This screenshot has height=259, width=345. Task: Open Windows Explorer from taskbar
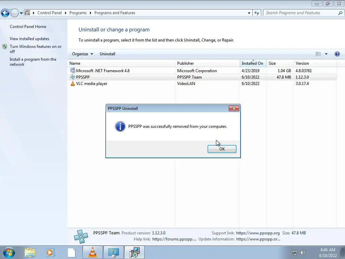(30, 252)
